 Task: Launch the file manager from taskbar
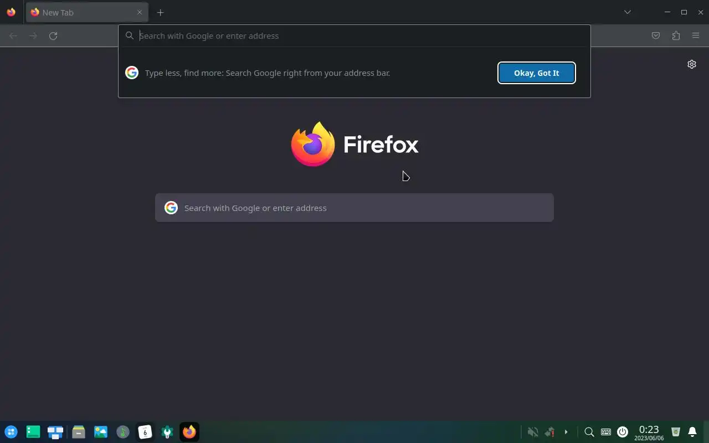[78, 432]
